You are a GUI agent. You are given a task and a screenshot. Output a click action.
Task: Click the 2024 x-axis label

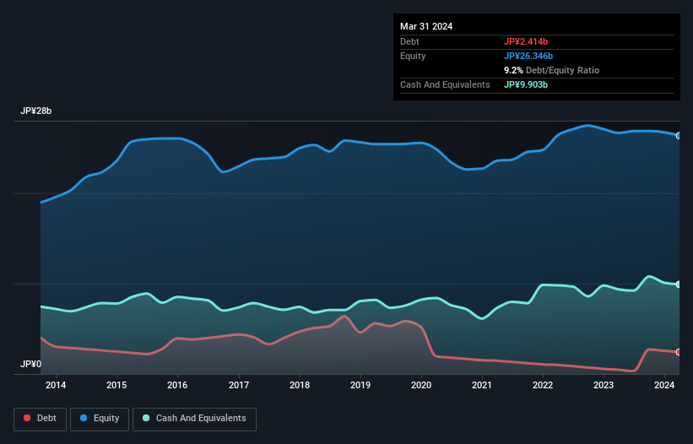664,385
